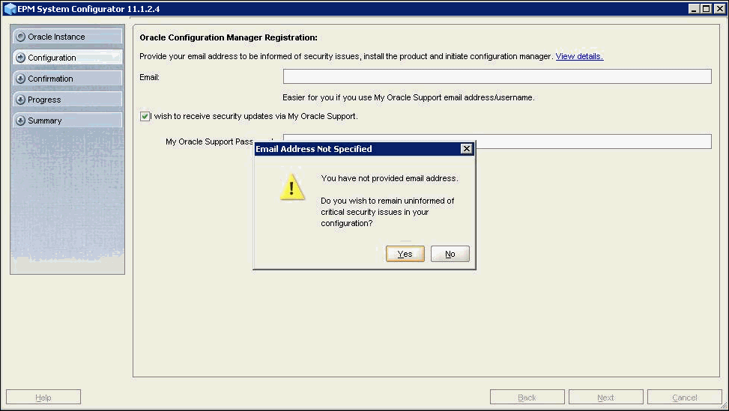
Task: Go to previous step with Back
Action: [527, 397]
